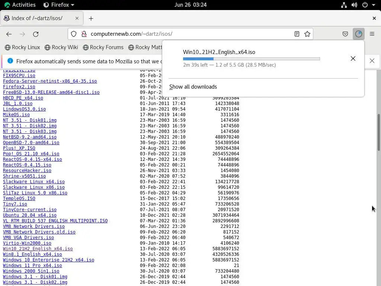Click the download progress bar
381x286 pixels.
coord(251,59)
